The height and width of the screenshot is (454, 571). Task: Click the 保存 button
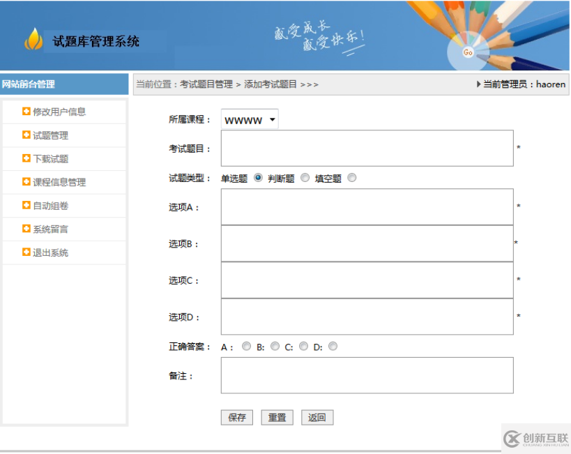point(237,417)
